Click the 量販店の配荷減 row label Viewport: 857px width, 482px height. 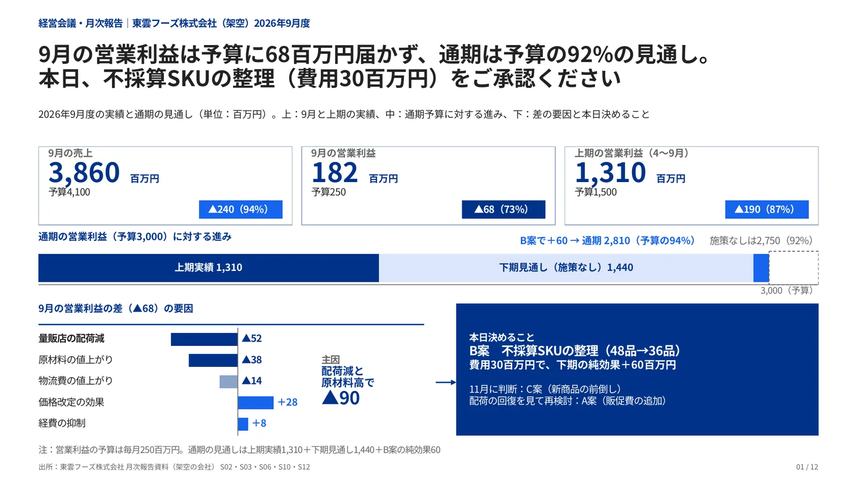point(71,338)
